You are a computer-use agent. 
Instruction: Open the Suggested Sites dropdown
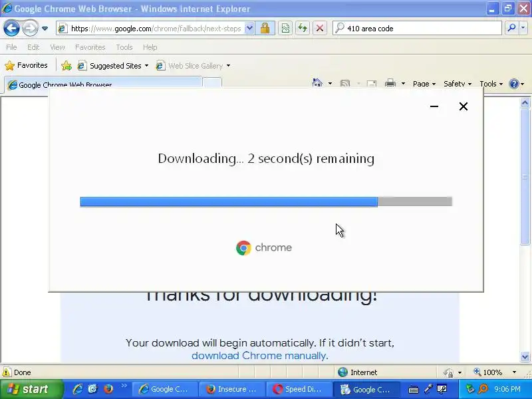click(x=112, y=65)
